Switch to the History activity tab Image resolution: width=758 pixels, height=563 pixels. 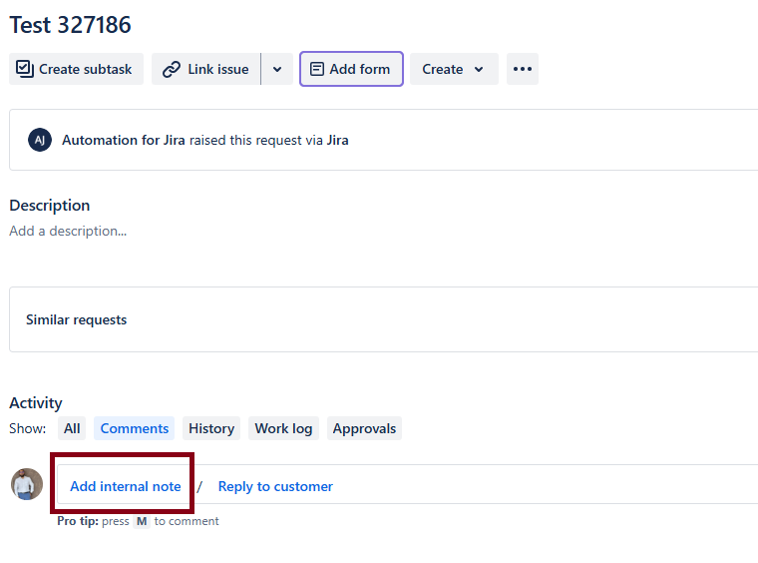[211, 428]
